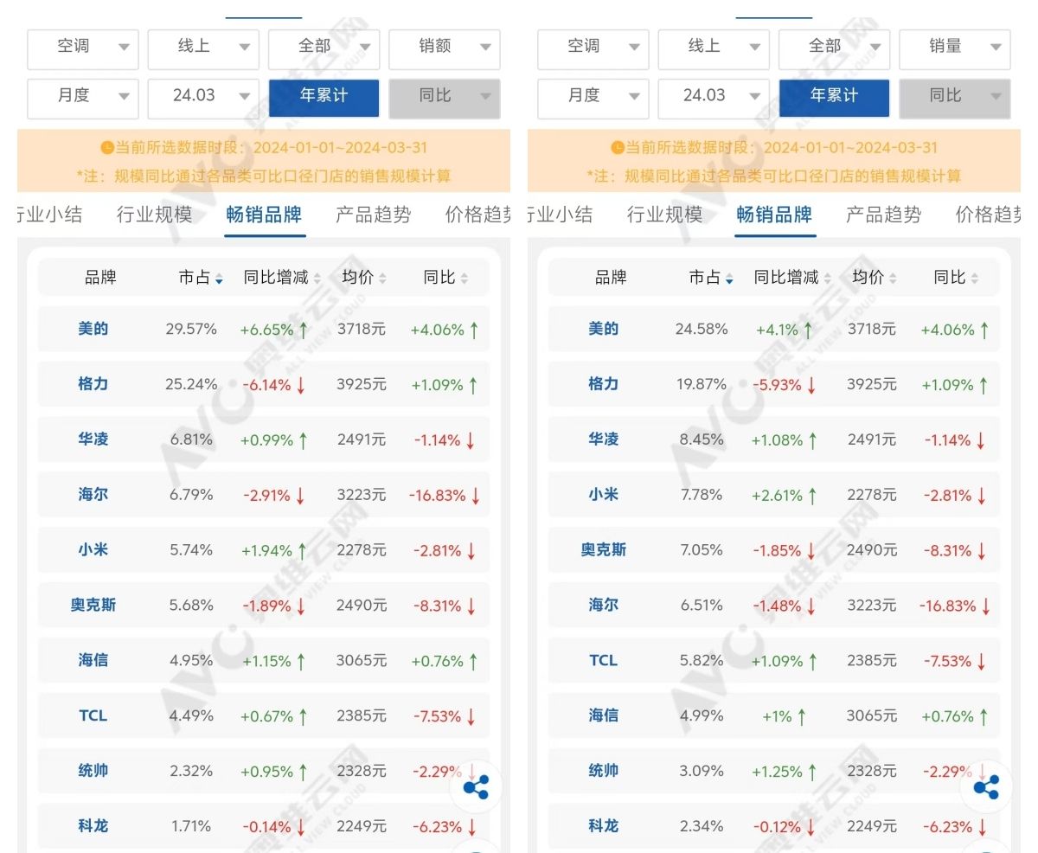Viewport: 1038px width, 853px height.
Task: Open 线上 channel dropdown in right panel
Action: click(x=714, y=49)
